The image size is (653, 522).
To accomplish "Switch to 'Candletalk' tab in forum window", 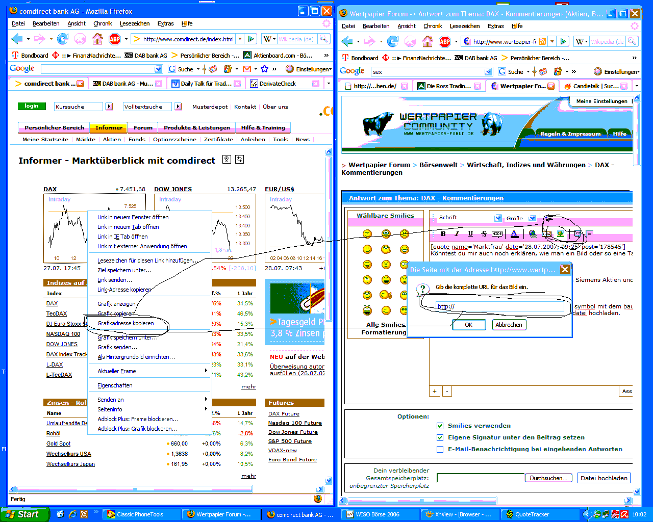I will pyautogui.click(x=595, y=86).
